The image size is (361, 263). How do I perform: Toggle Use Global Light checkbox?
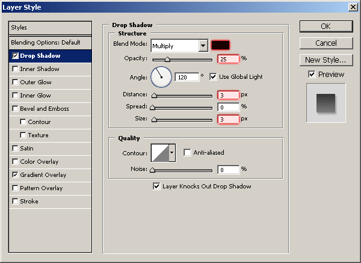click(213, 77)
